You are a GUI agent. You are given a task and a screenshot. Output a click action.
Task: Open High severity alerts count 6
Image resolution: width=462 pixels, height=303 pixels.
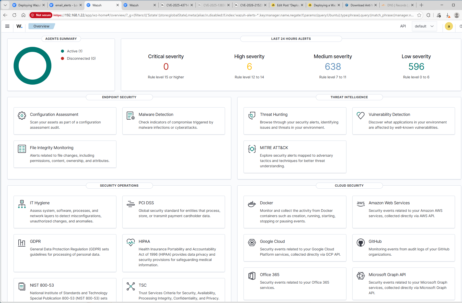pos(249,66)
